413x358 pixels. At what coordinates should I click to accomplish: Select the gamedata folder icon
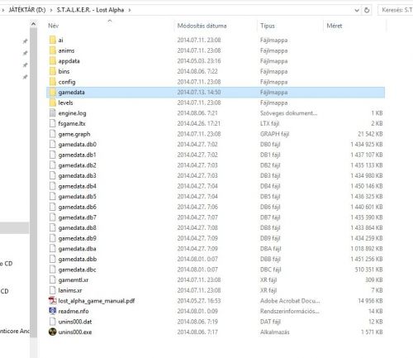[x=53, y=93]
